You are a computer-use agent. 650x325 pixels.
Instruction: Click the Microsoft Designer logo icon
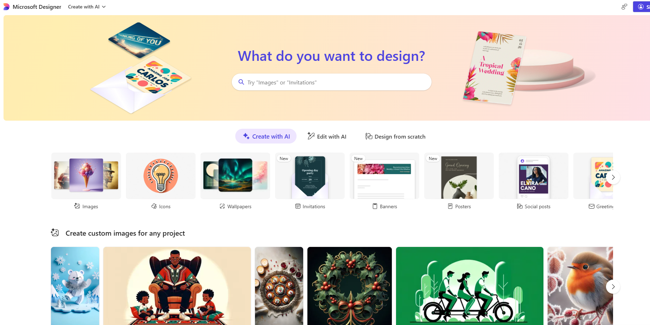click(x=6, y=7)
